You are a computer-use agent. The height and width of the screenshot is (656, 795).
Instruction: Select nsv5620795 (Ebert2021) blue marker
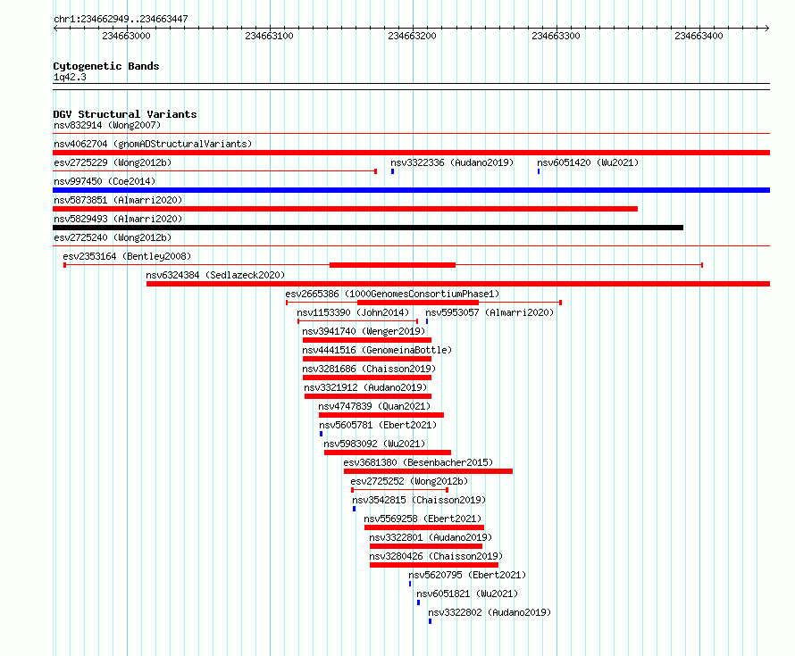point(410,584)
